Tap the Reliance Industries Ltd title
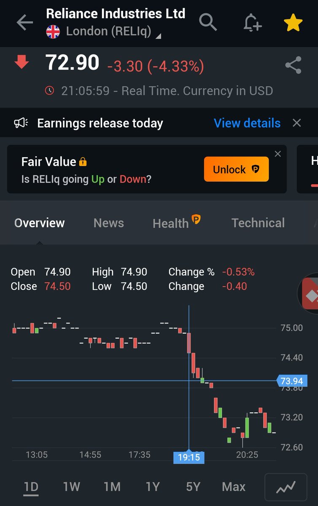318x506 pixels. 116,13
